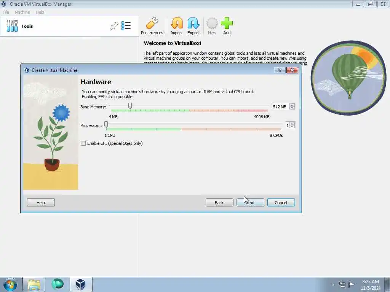Screen dimensions: 390x292
Task: Open Preferences in the VirtualBox toolbar
Action: (152, 26)
